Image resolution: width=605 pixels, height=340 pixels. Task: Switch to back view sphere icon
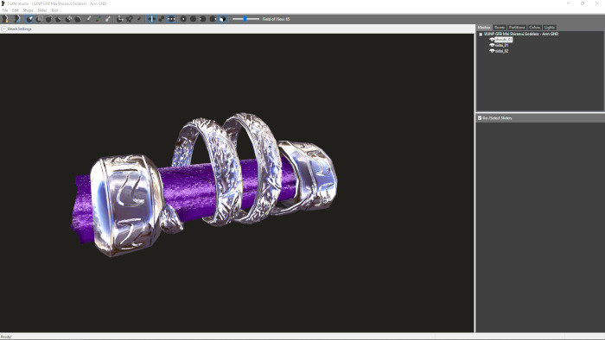pyautogui.click(x=193, y=19)
